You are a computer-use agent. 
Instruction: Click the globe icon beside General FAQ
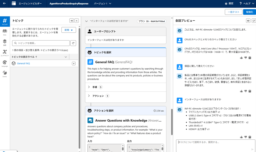click(x=14, y=64)
